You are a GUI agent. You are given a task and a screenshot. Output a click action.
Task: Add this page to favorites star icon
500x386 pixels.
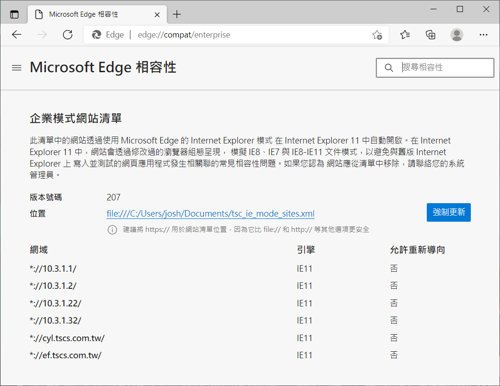[377, 35]
